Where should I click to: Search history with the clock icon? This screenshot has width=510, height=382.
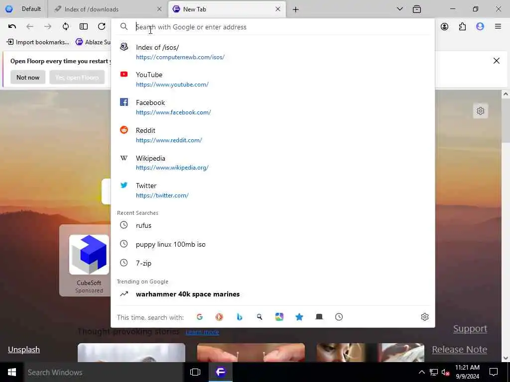coord(339,317)
